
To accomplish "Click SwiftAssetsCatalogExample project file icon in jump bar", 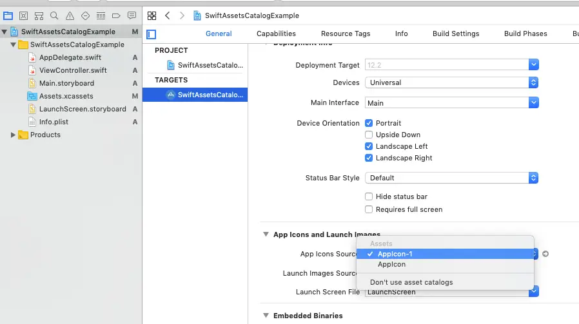I will tap(197, 15).
